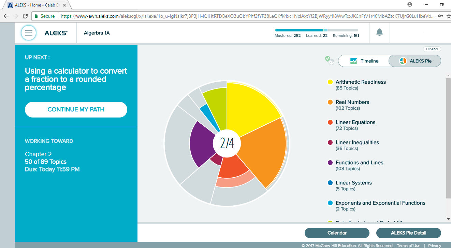Open the hamburger navigation menu
The image size is (451, 248).
click(29, 33)
